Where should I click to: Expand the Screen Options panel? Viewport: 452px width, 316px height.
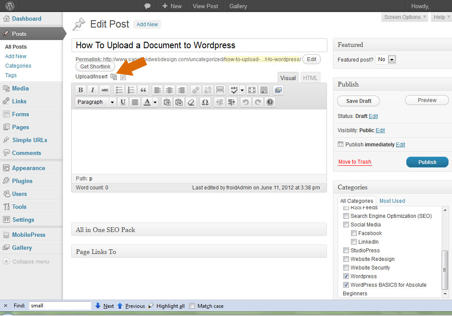pos(405,17)
